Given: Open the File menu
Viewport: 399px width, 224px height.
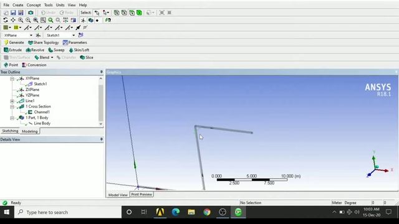Looking at the screenshot, I should (6, 5).
